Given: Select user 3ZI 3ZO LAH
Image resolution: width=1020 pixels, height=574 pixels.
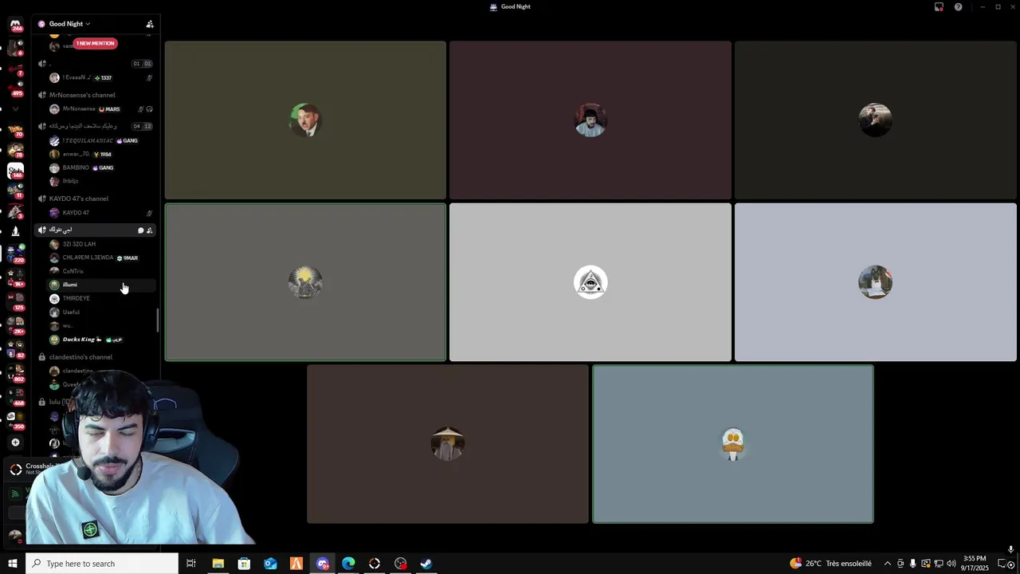Looking at the screenshot, I should coord(100,244).
